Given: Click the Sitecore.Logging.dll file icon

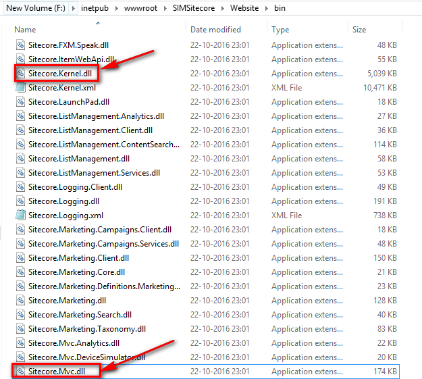Looking at the screenshot, I should click(20, 201).
